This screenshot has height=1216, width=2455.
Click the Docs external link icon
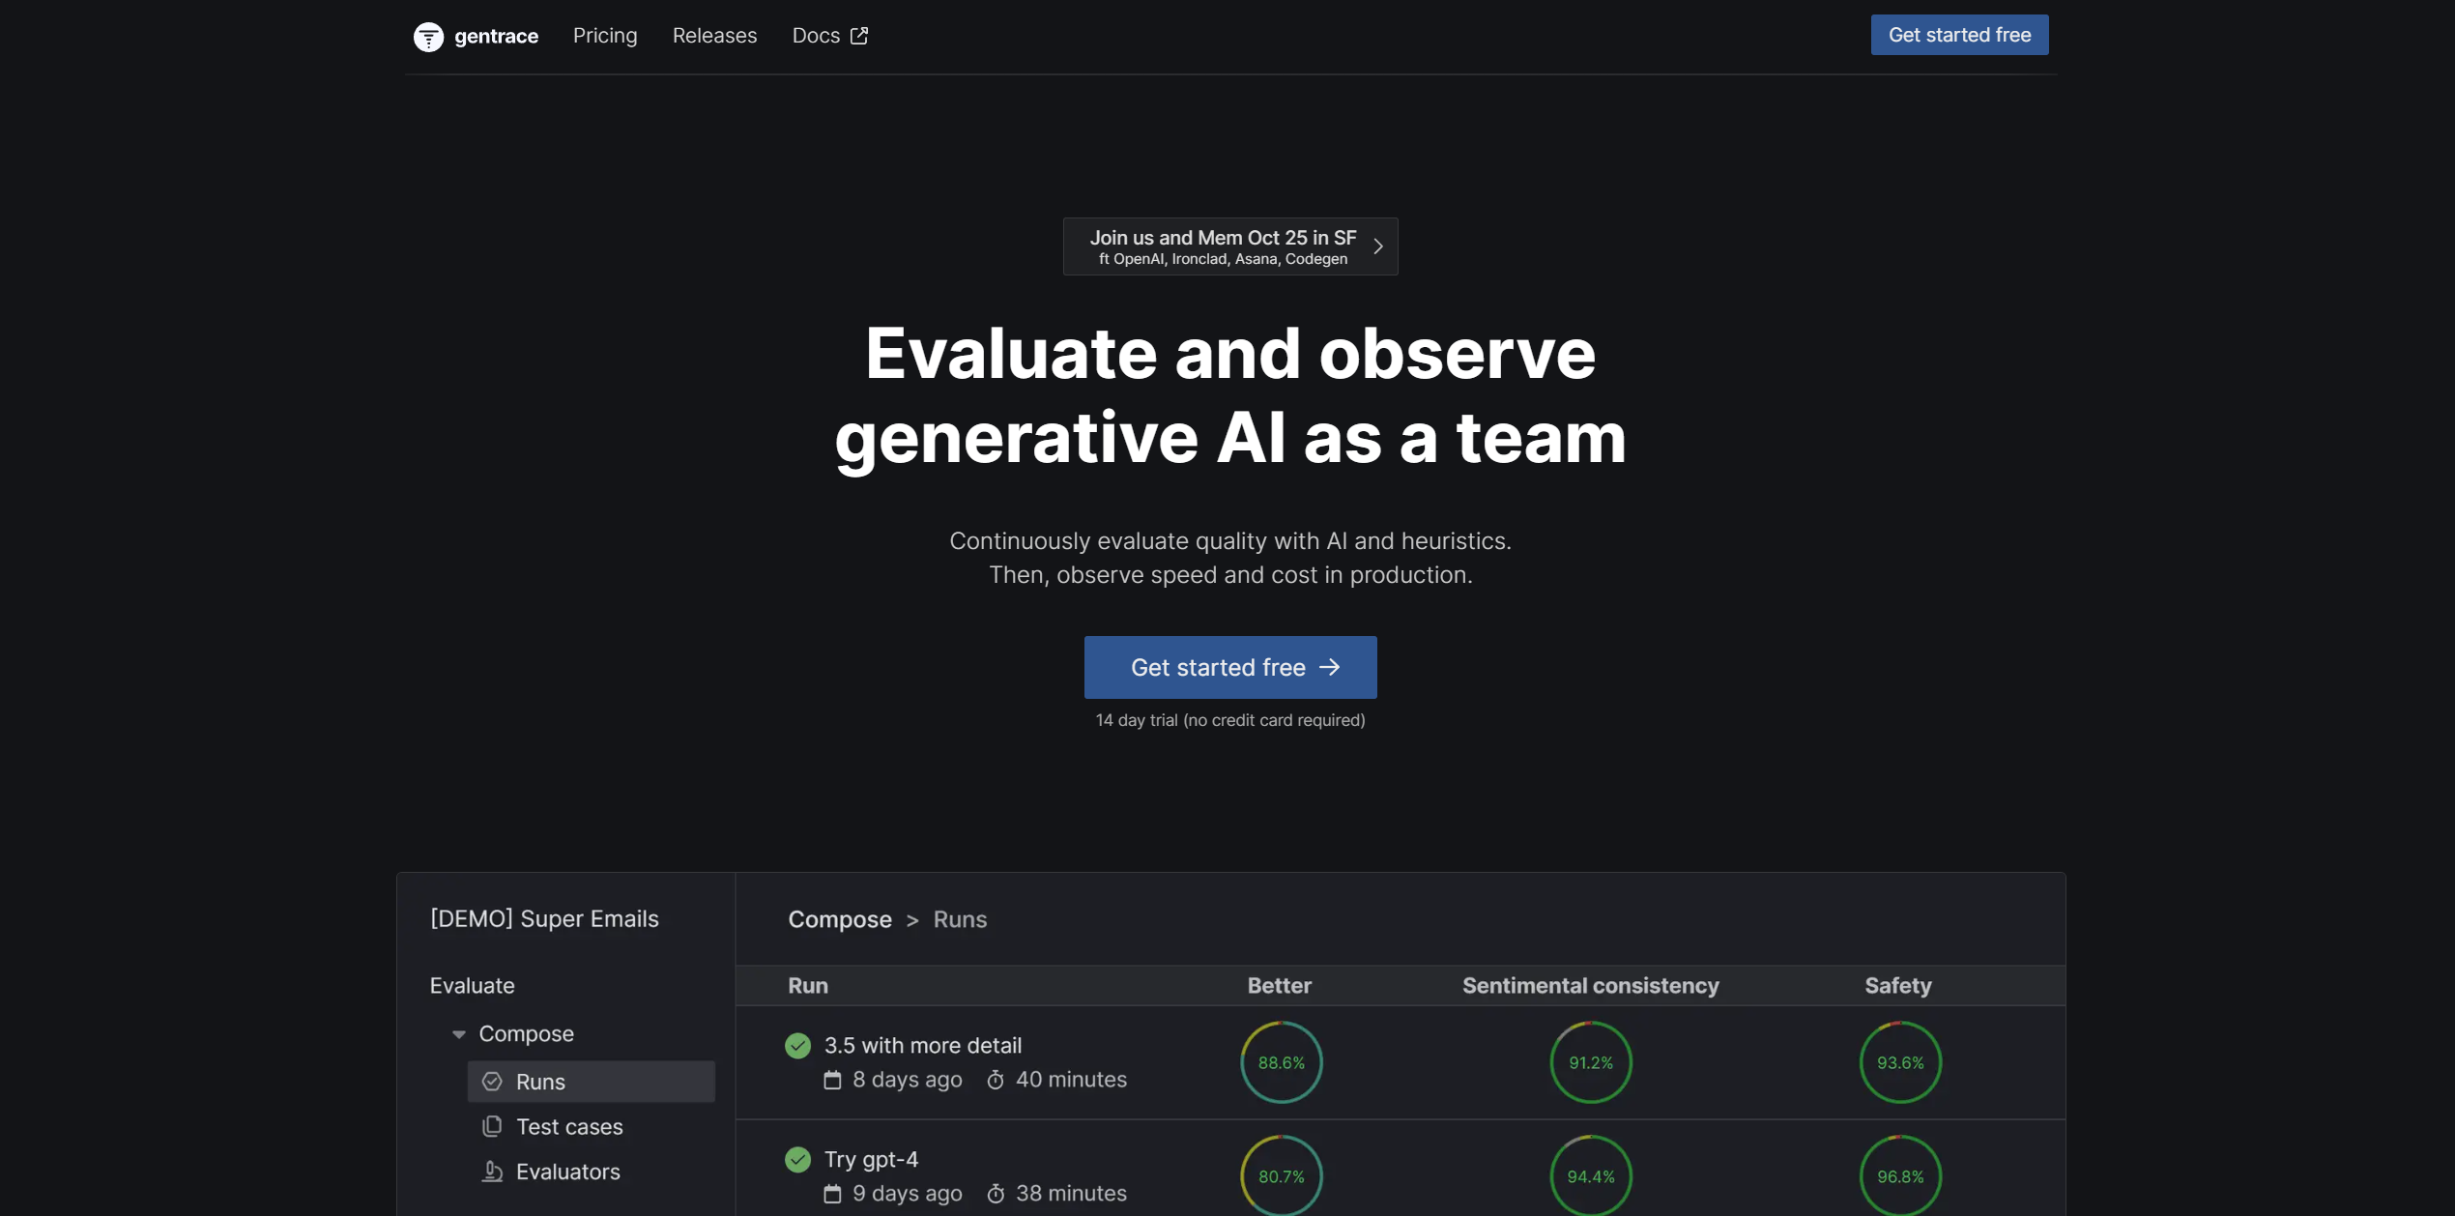coord(859,36)
